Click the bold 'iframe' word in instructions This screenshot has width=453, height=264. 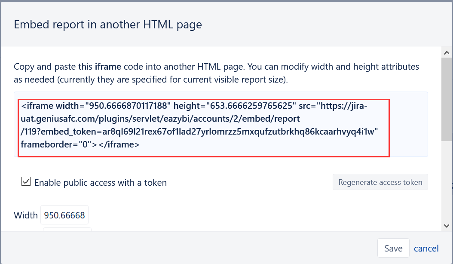click(108, 67)
